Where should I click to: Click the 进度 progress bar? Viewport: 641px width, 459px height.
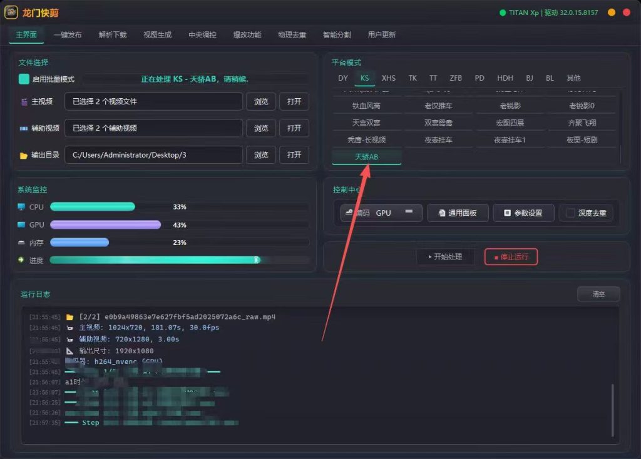point(180,260)
